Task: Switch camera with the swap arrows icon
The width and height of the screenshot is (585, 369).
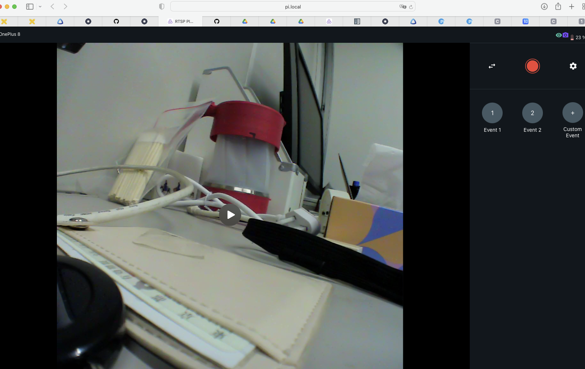Action: pyautogui.click(x=492, y=66)
